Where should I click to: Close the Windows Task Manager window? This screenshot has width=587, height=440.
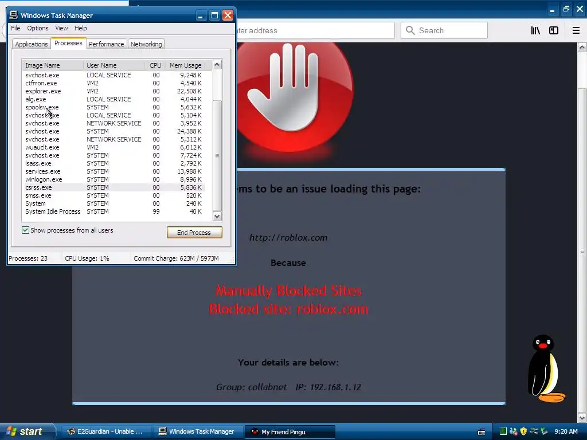coord(228,15)
